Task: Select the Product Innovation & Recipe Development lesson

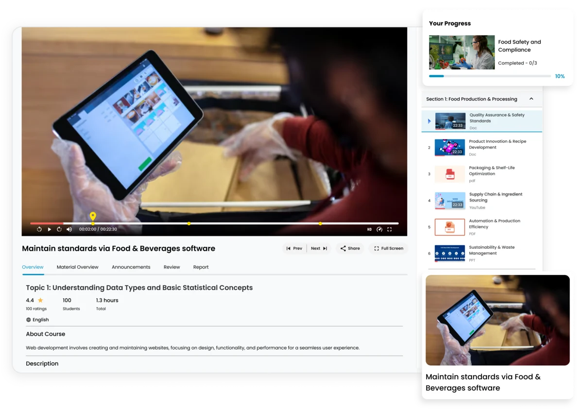Action: click(x=497, y=145)
